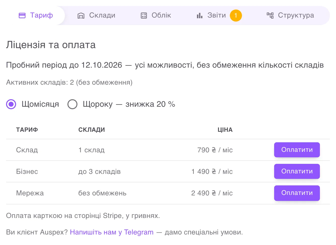Click Оплатити for the Склад plan
The image size is (336, 245).
coord(297,150)
